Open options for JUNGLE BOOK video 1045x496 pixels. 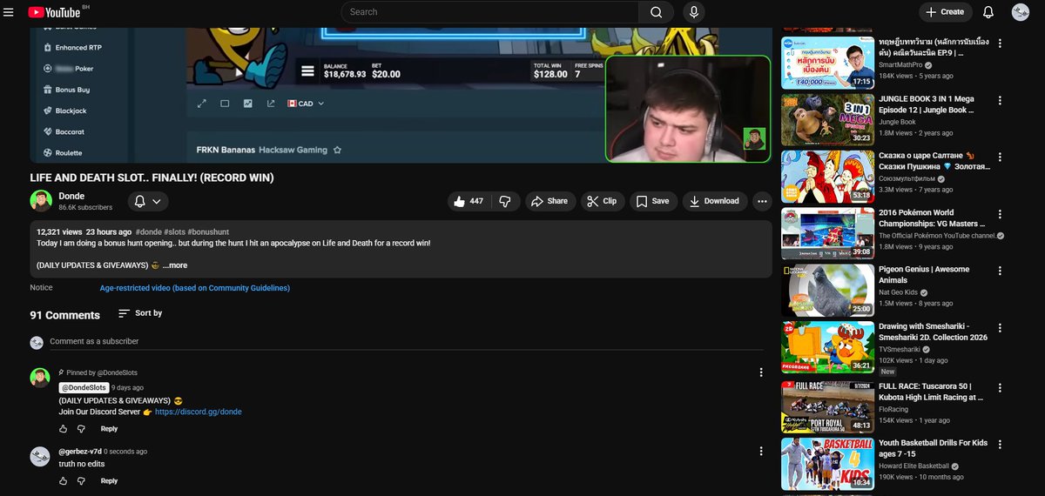click(1000, 100)
